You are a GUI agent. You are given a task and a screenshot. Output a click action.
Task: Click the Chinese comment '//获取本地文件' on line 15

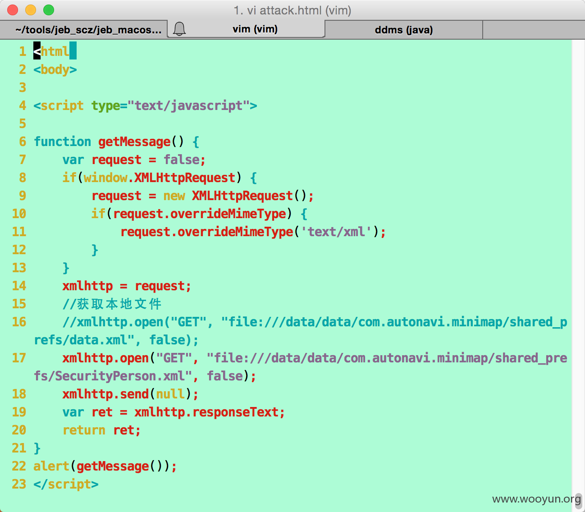[x=112, y=304]
